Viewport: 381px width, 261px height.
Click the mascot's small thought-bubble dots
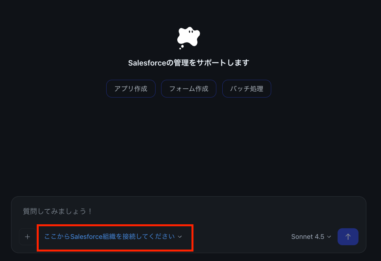pyautogui.click(x=181, y=47)
